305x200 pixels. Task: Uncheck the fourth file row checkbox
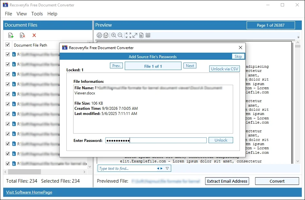point(8,84)
